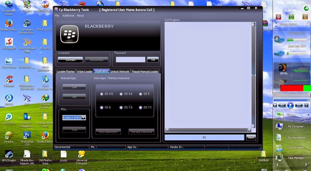Click the 0% progress bar

[x=204, y=137]
